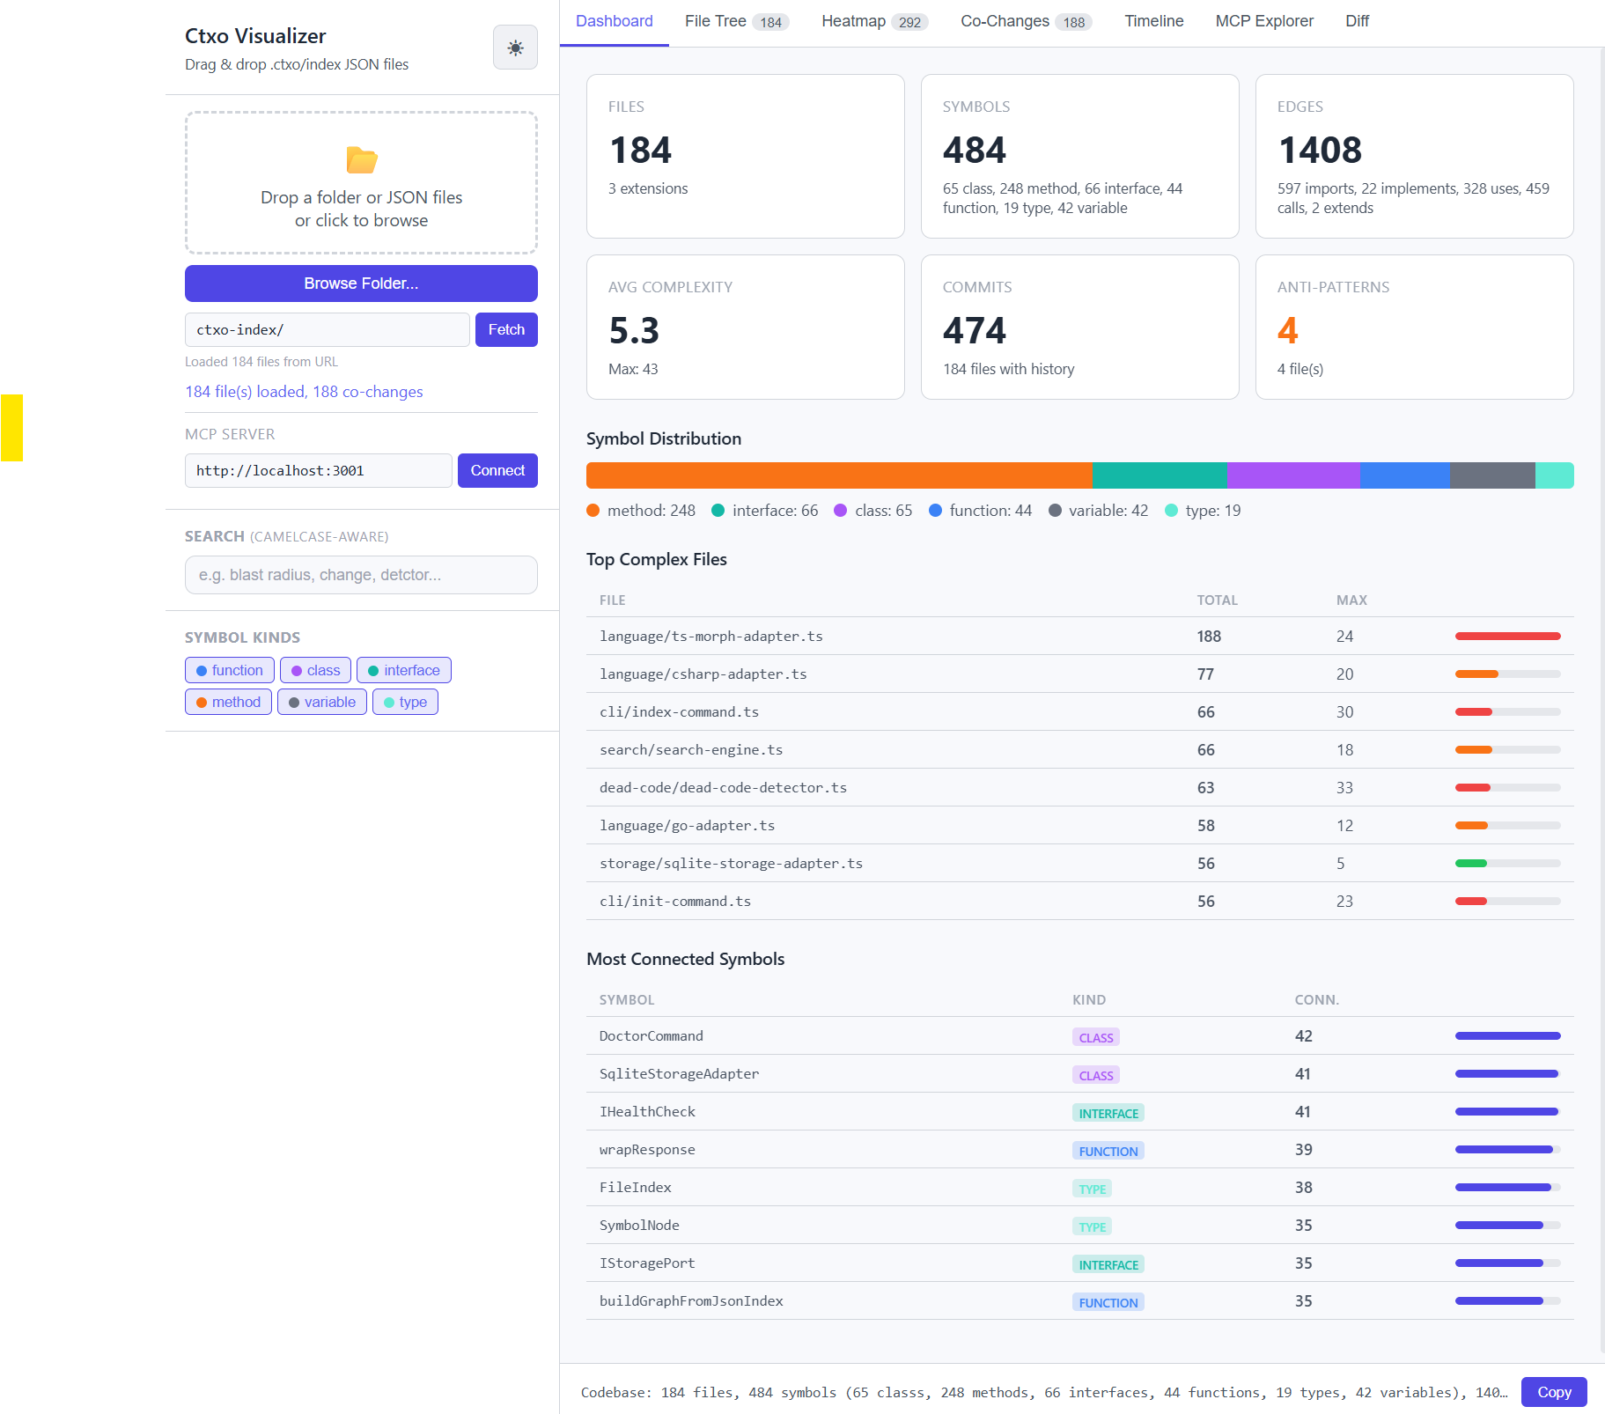Toggle the function symbol kind filter

pos(230,670)
